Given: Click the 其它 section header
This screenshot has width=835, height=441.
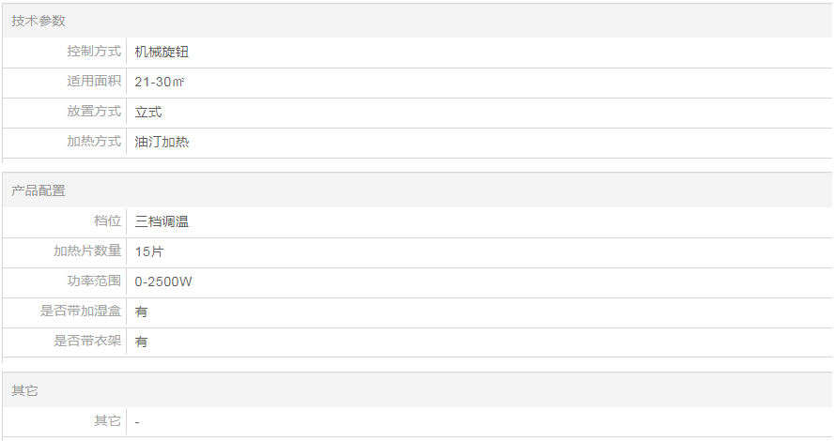Looking at the screenshot, I should [x=25, y=390].
